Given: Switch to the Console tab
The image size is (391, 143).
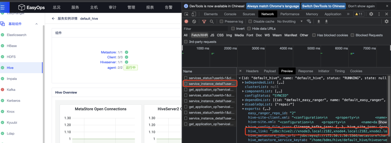Looking at the screenshot, I should 230,14.
